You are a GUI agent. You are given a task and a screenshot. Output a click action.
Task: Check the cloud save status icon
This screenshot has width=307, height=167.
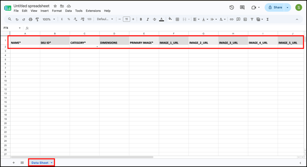tap(69, 6)
